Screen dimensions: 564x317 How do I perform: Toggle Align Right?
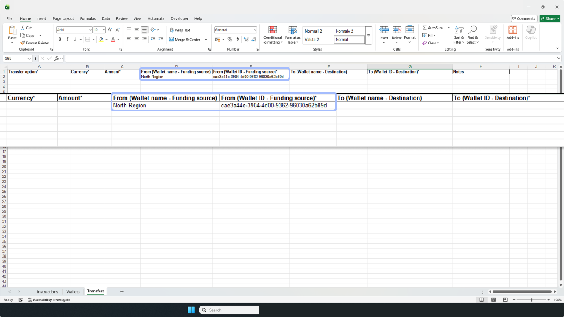(x=145, y=39)
